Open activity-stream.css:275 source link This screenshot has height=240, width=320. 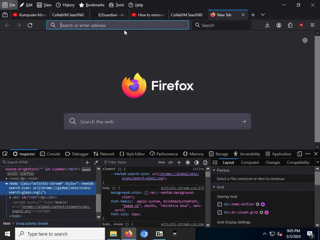coord(182,188)
